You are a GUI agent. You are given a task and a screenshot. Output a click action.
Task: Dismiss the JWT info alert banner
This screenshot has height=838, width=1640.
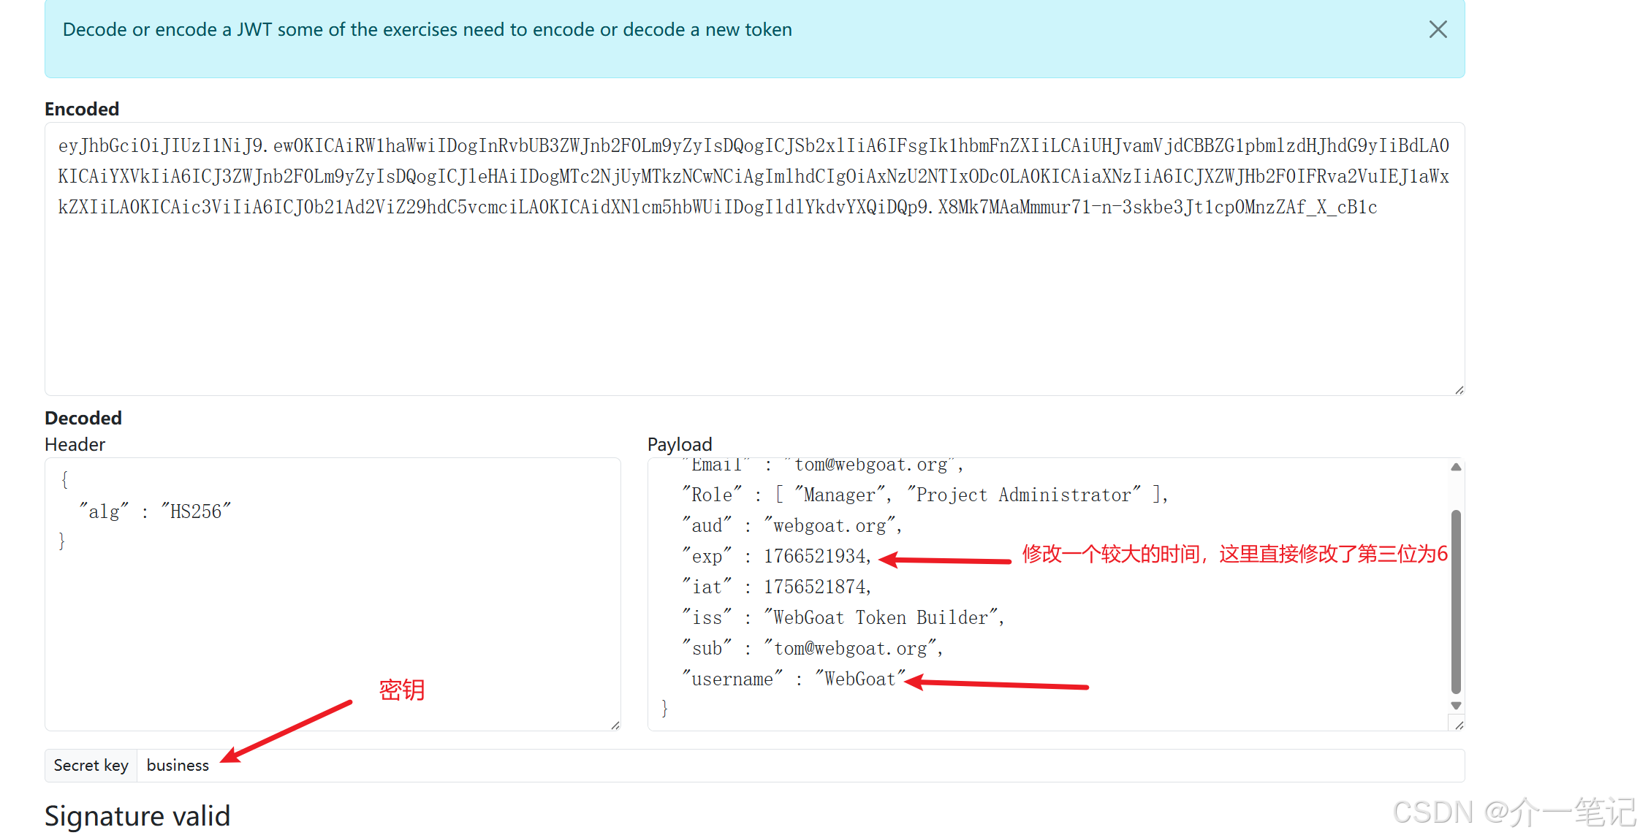pos(1438,30)
